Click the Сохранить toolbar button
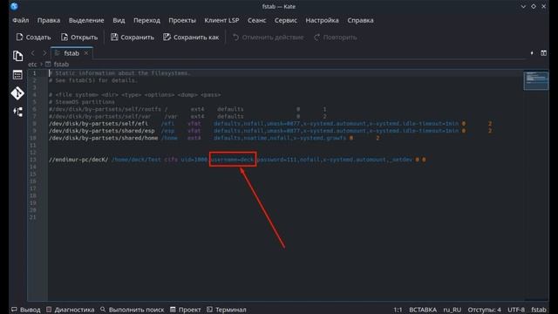This screenshot has height=314, width=558. pyautogui.click(x=133, y=37)
